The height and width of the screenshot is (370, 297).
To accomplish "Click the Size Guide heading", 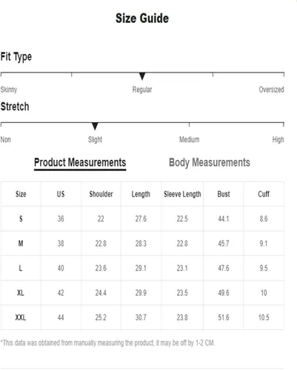I will coord(142,18).
